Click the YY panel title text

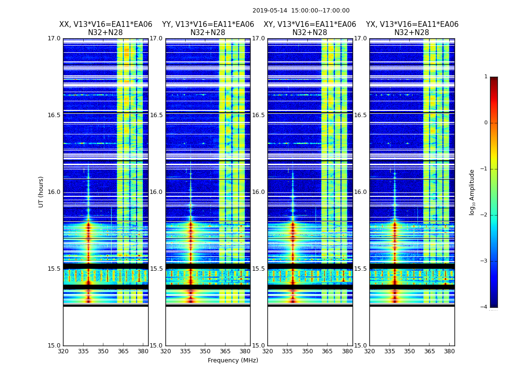[x=208, y=29]
